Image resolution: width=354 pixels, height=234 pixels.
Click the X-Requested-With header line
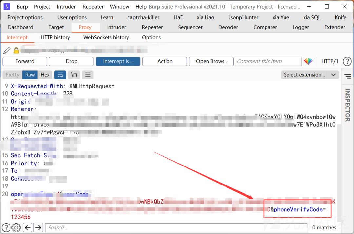[x=63, y=86]
